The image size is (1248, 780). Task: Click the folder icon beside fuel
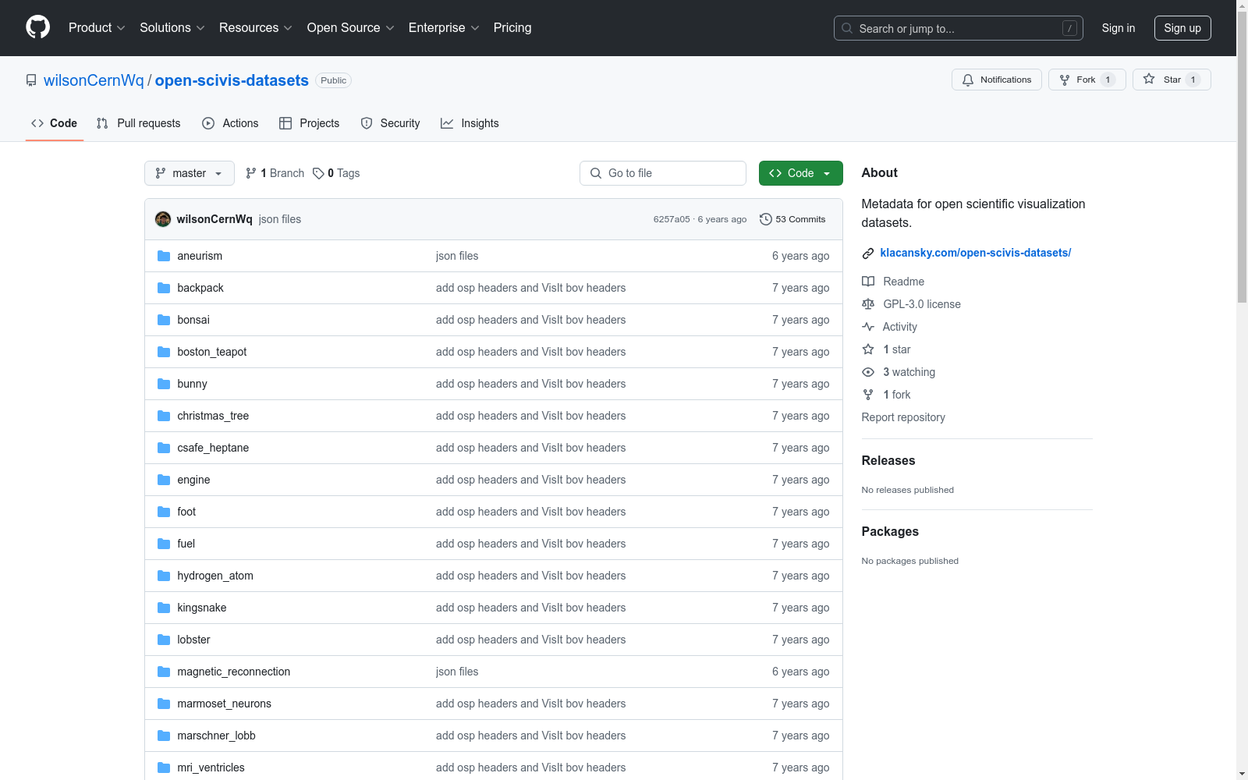tap(164, 544)
